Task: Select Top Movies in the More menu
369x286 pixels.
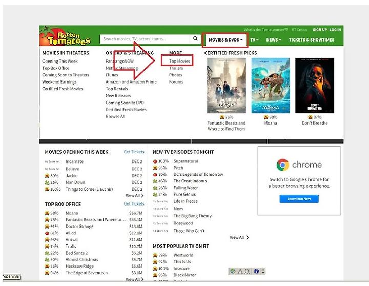Action: (x=179, y=61)
